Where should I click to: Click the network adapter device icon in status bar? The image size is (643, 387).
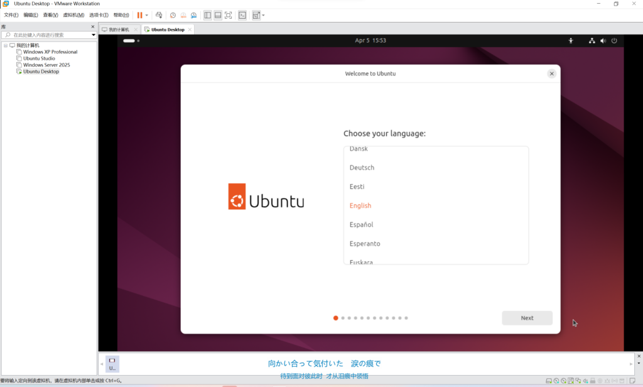578,381
